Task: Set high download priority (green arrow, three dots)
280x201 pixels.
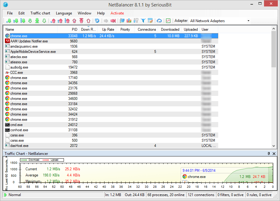Action: click(x=23, y=21)
